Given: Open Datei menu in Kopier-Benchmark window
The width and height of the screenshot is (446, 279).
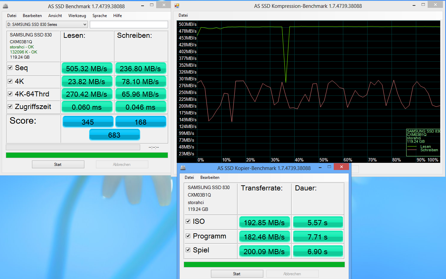Looking at the screenshot, I should pos(189,177).
